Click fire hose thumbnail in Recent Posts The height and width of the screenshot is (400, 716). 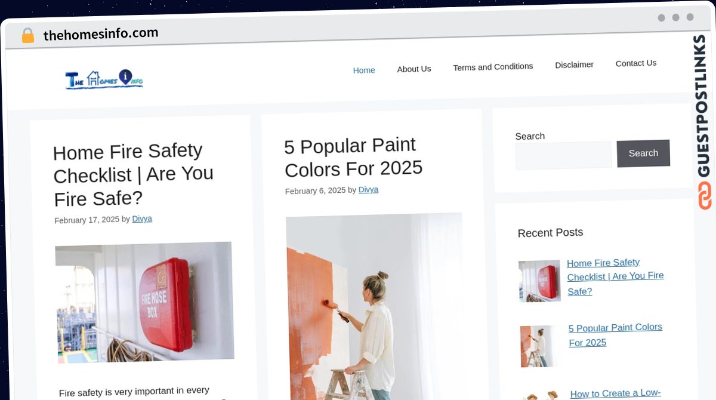[539, 281]
